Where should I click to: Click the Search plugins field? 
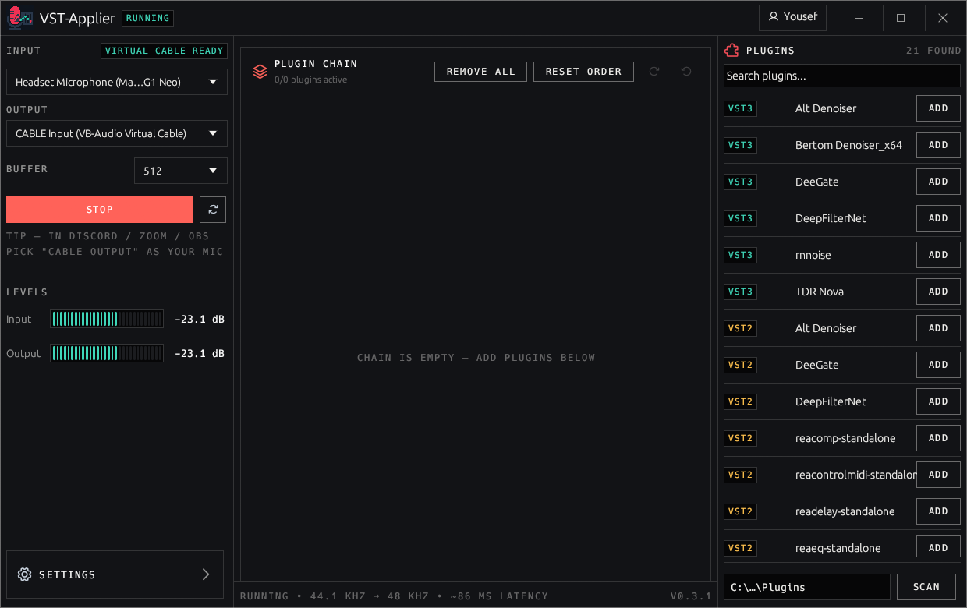[842, 76]
